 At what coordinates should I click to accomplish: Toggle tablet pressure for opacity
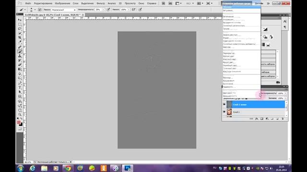tap(108, 10)
